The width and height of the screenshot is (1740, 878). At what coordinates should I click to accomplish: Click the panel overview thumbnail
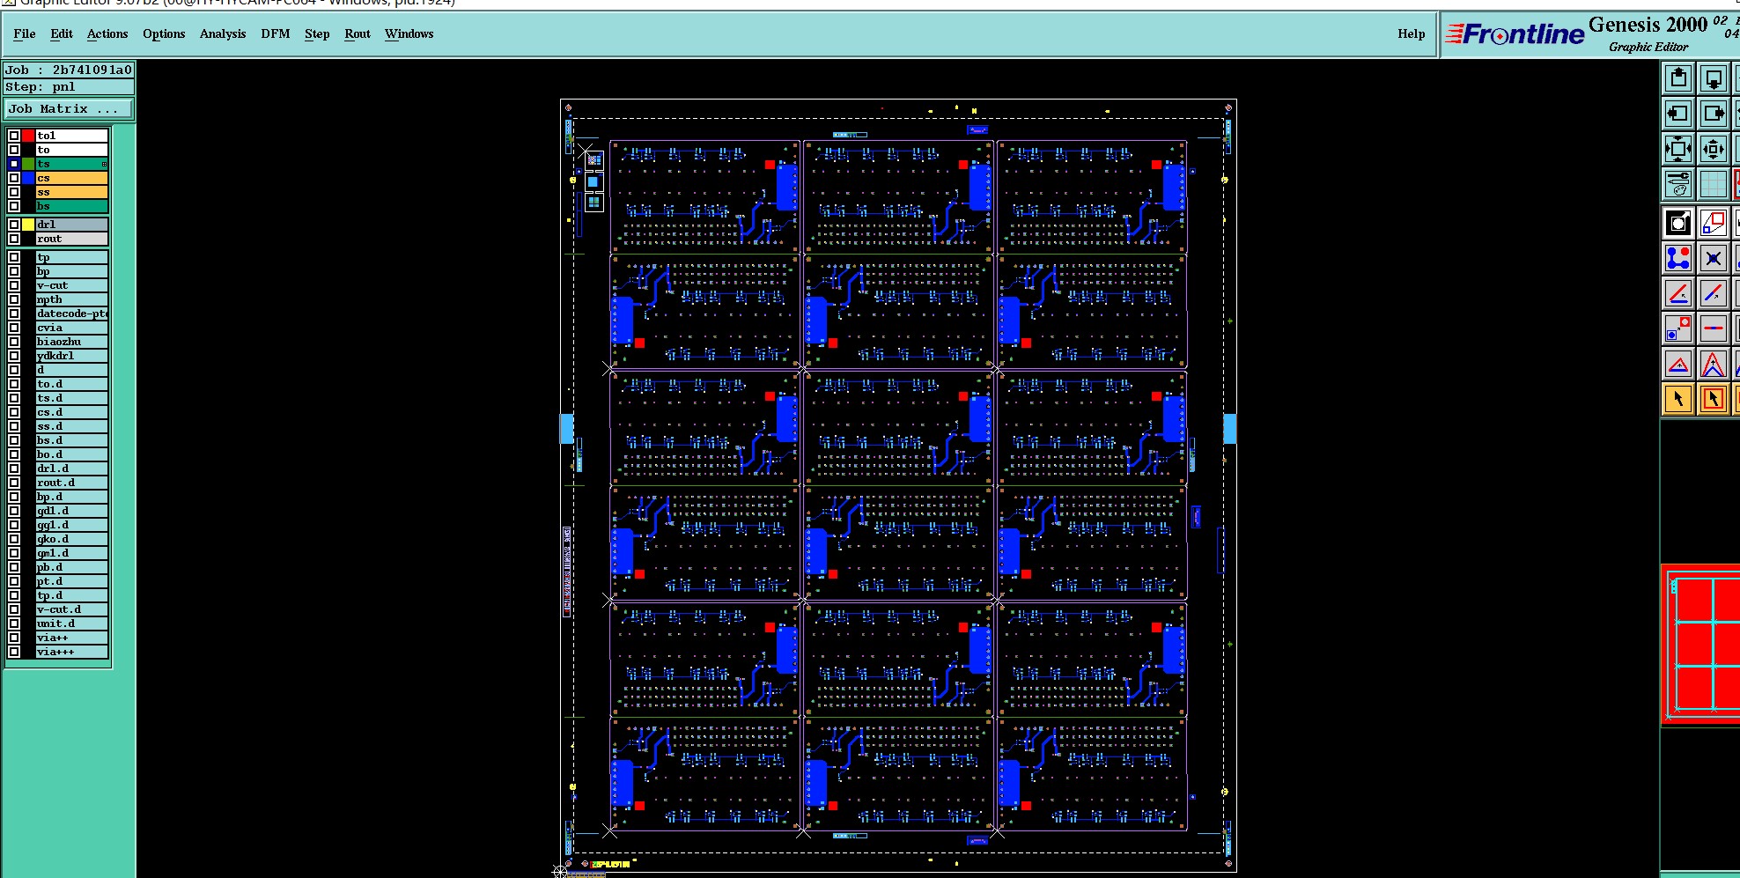point(1701,645)
